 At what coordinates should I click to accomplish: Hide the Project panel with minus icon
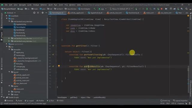point(46,13)
